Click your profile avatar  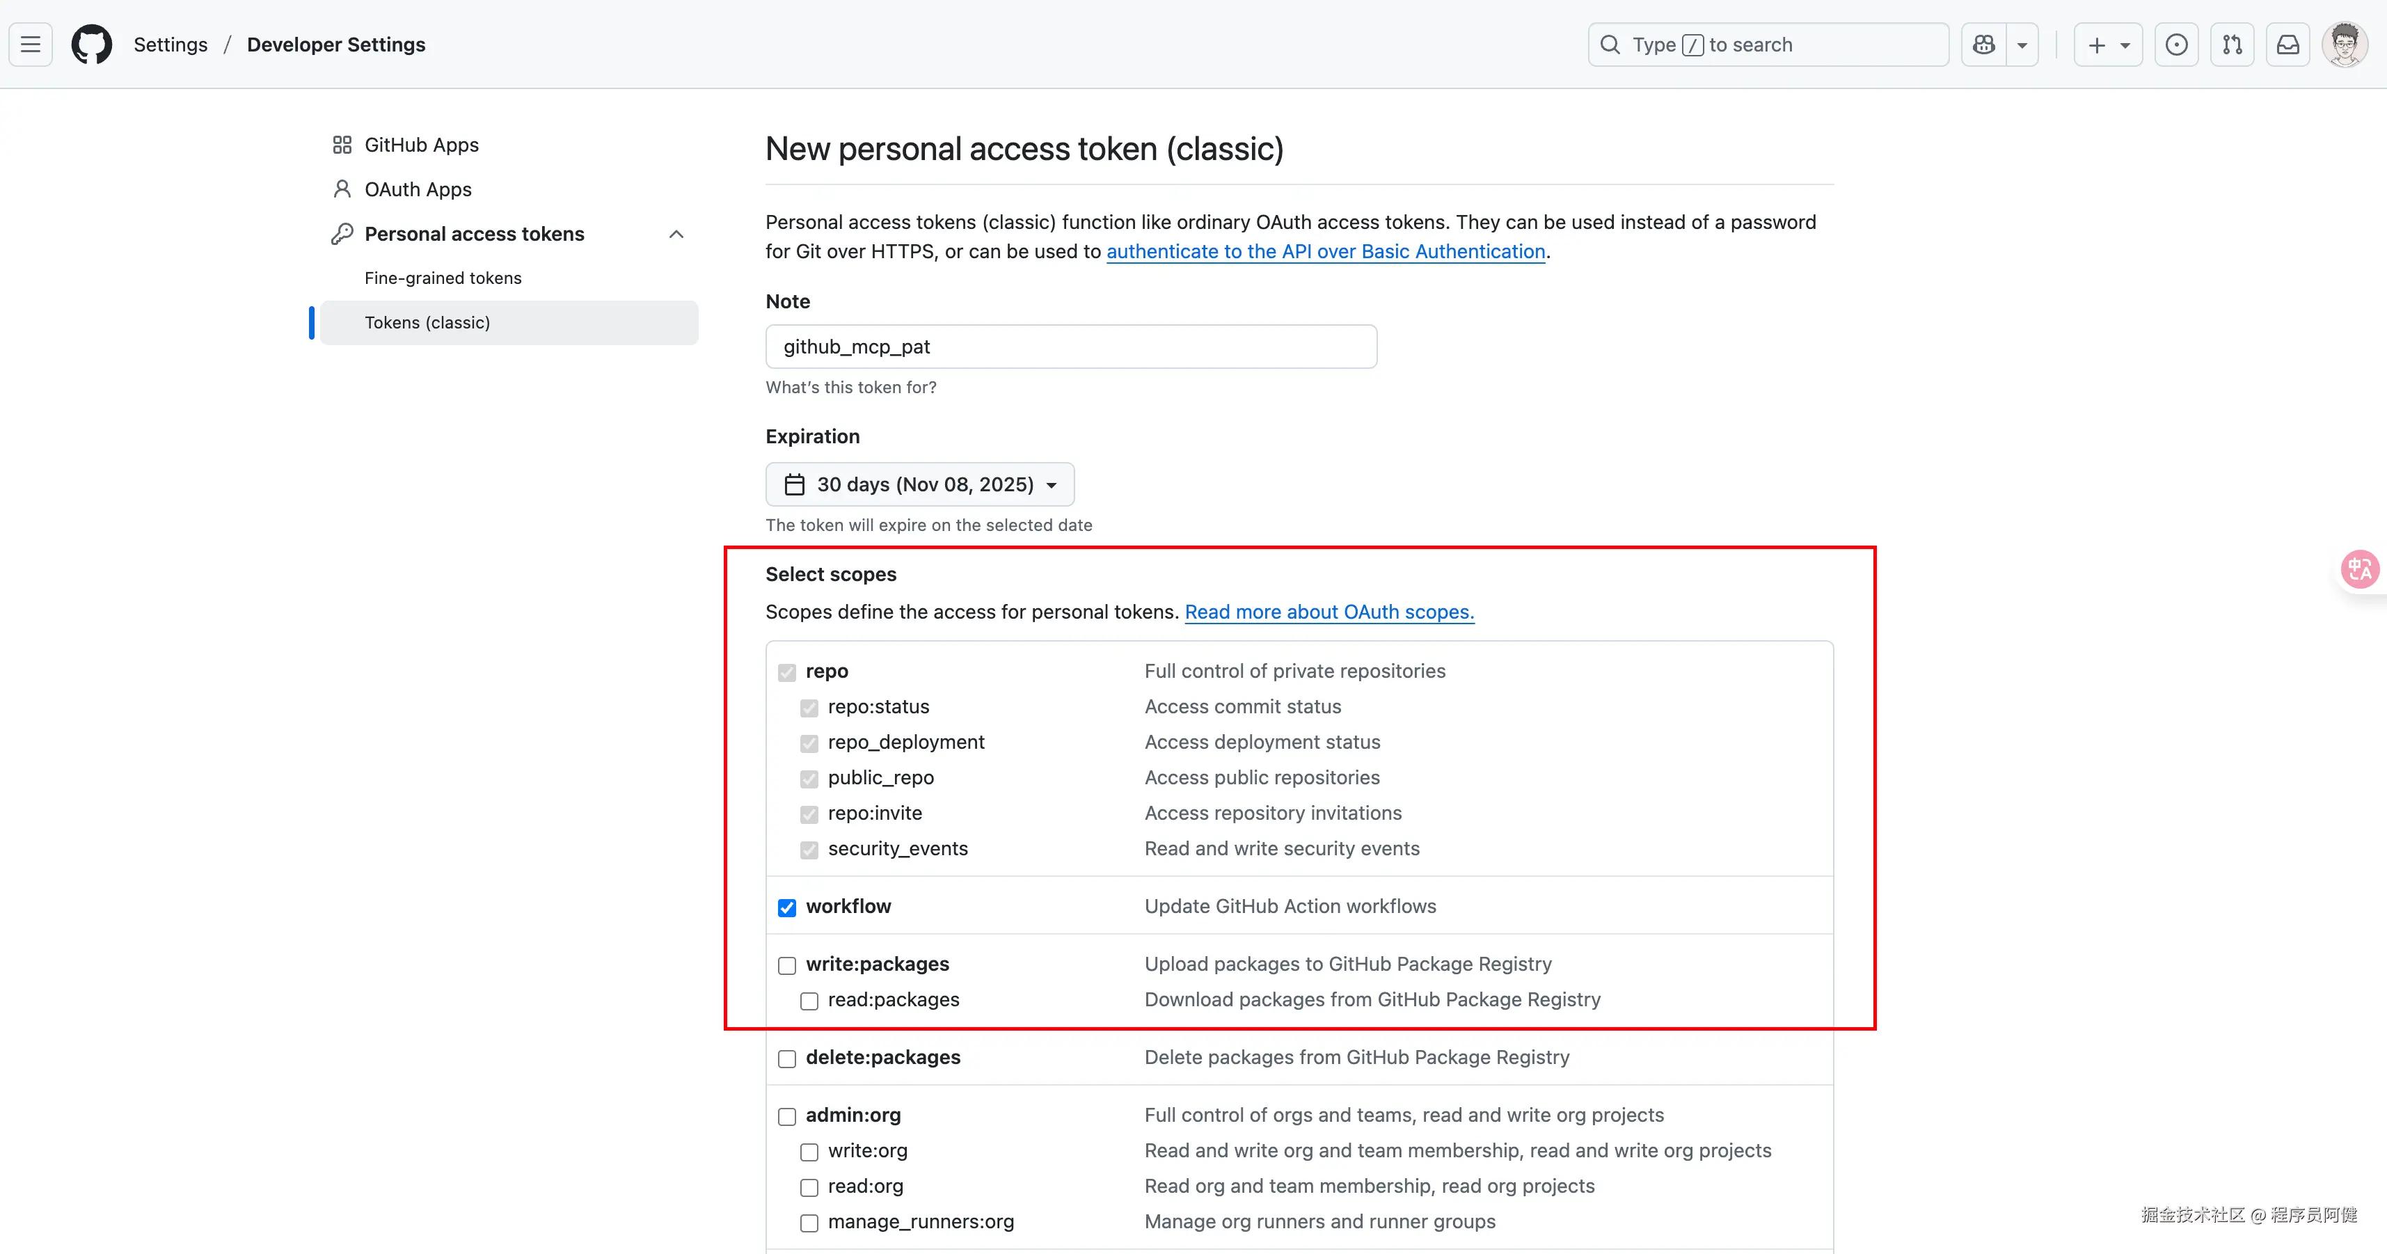point(2345,44)
